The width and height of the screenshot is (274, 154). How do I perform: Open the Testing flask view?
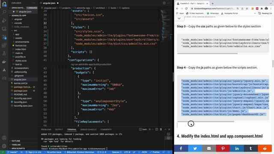click(x=4, y=53)
